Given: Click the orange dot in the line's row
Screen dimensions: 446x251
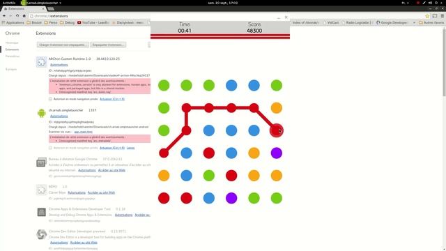Looking at the screenshot, I should click(x=277, y=108).
